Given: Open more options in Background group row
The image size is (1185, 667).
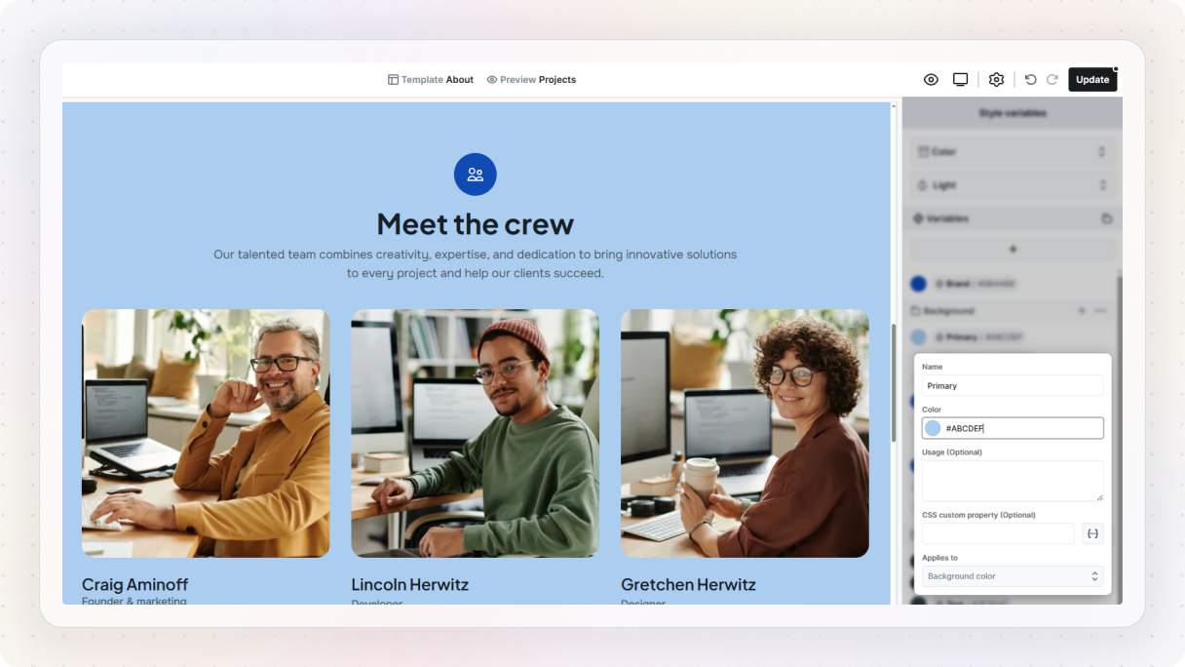Looking at the screenshot, I should 1100,311.
